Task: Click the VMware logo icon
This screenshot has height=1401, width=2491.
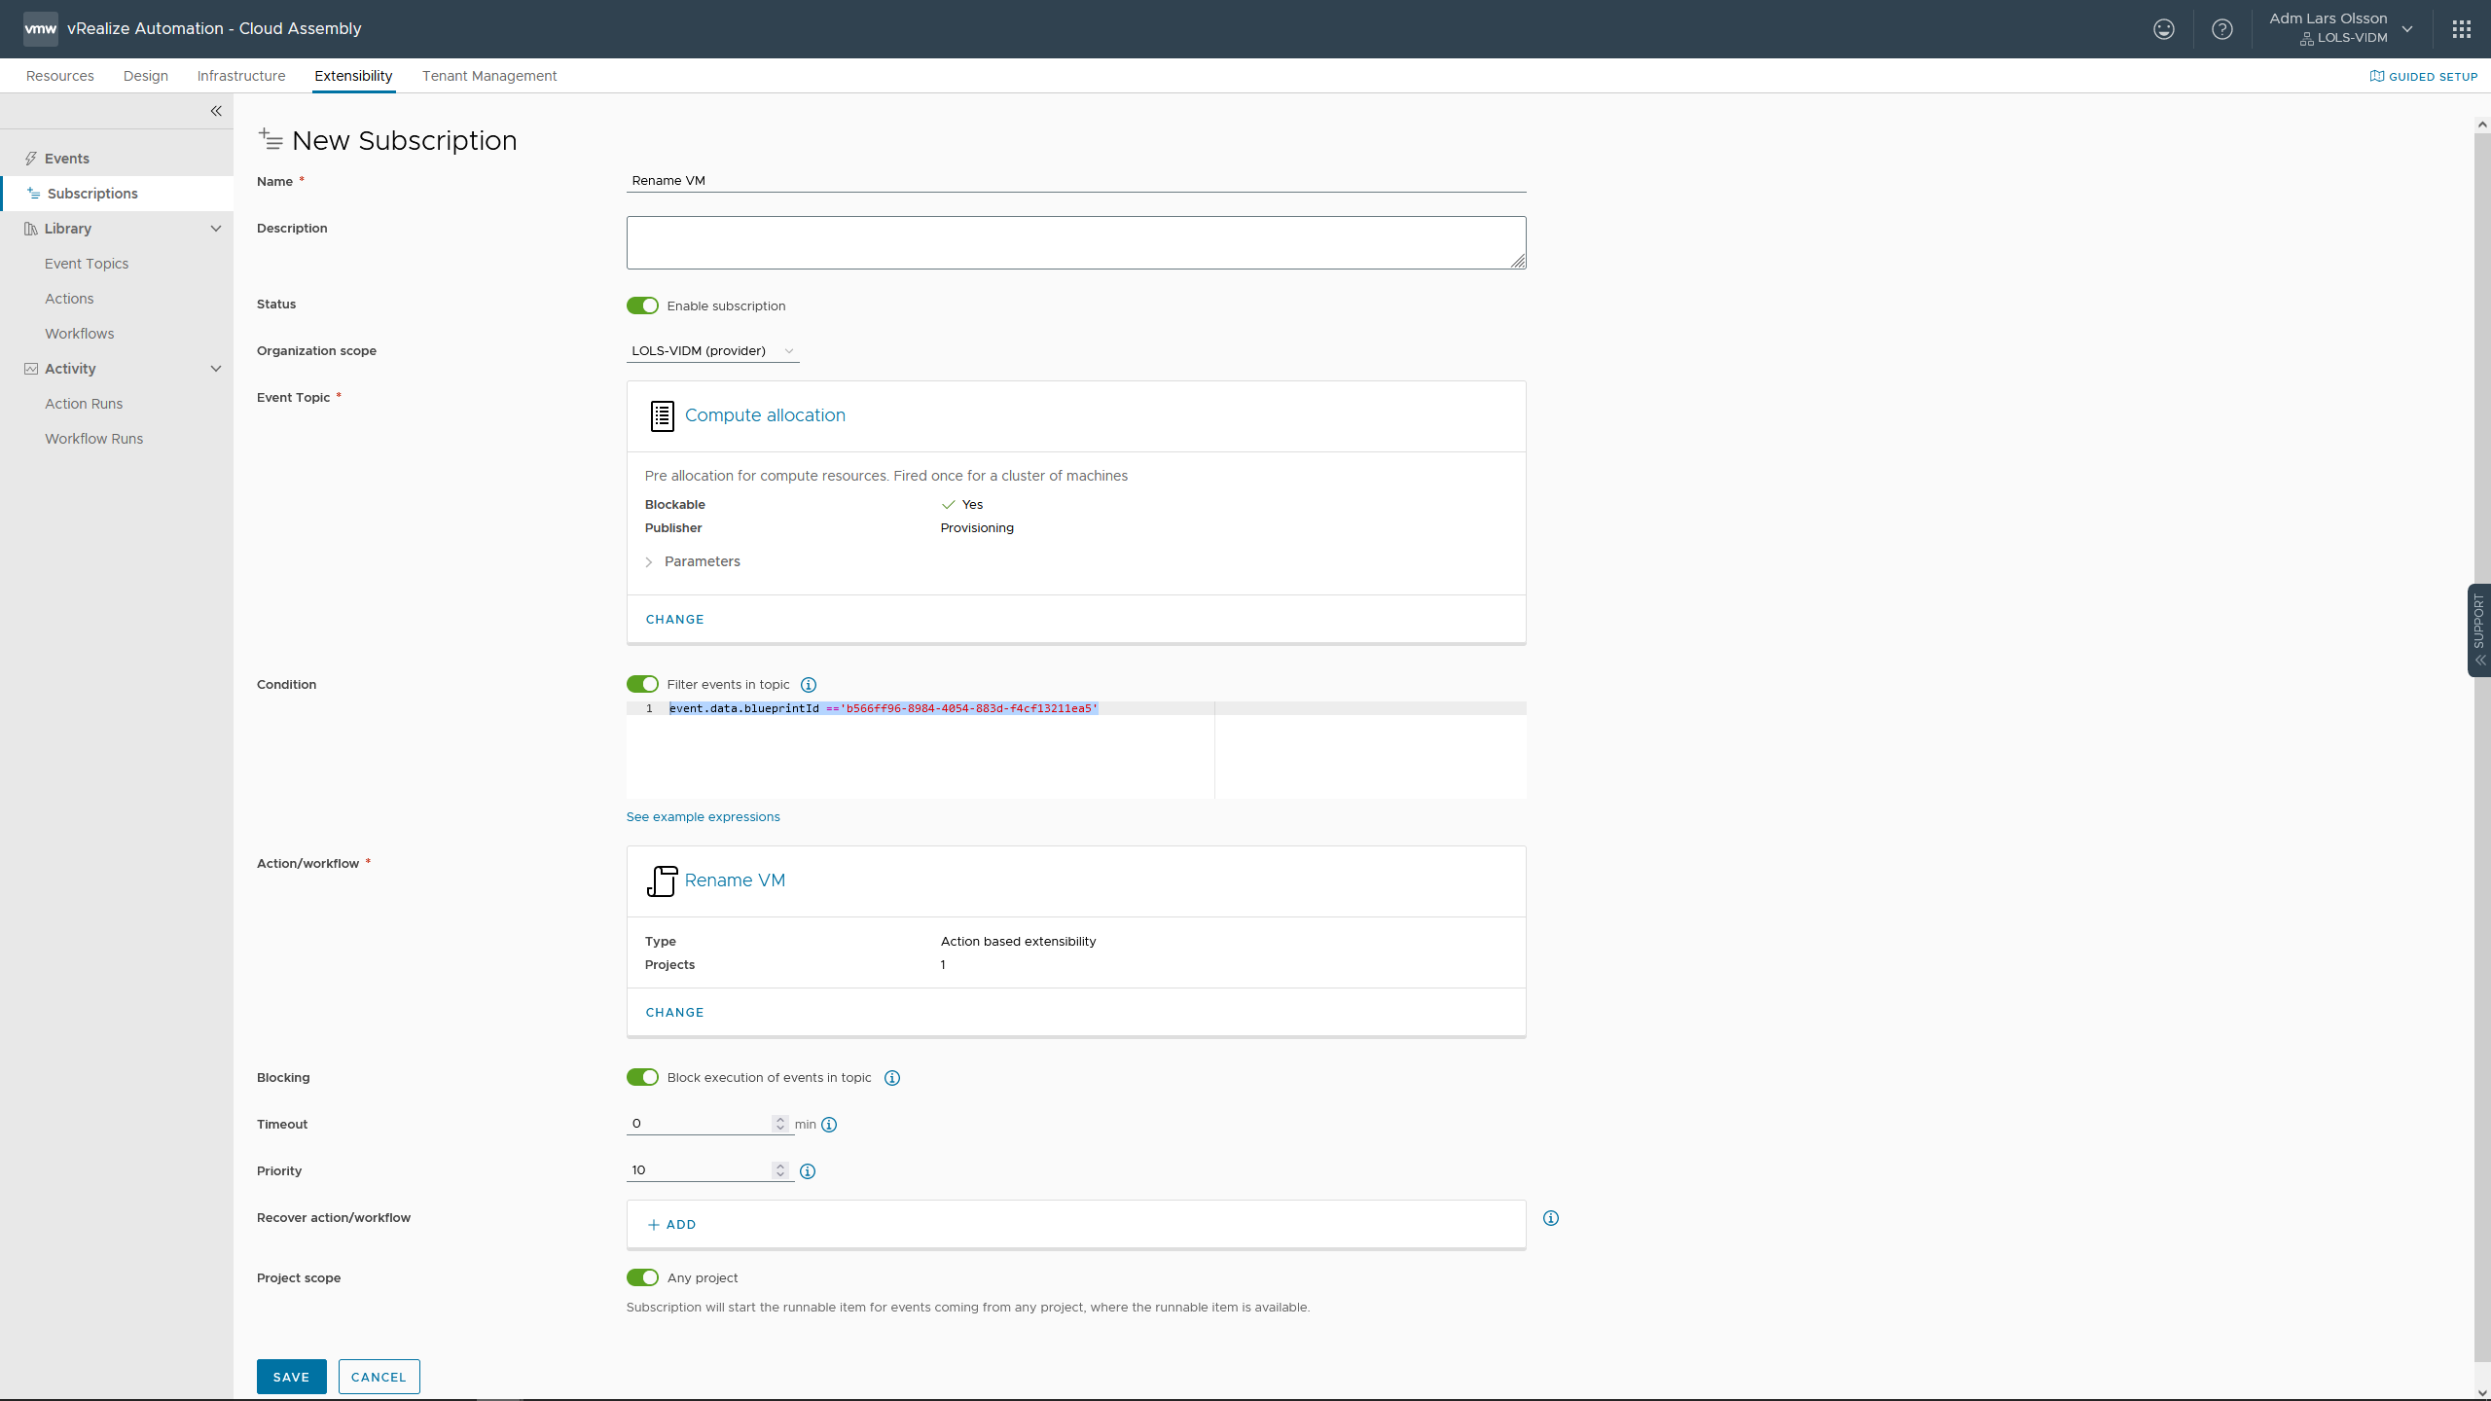Action: [x=40, y=29]
